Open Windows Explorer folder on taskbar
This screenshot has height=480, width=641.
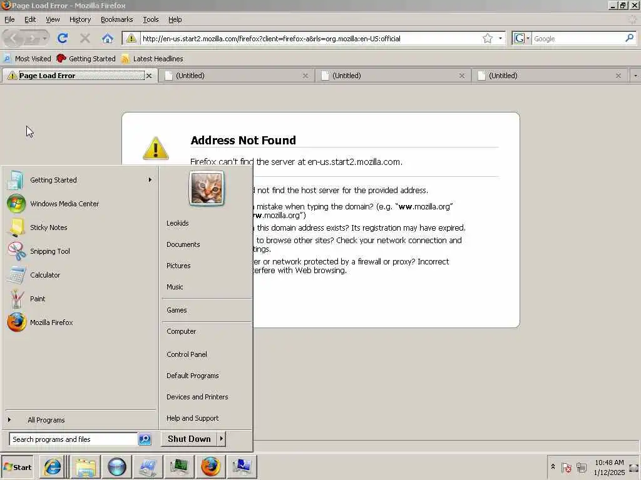click(85, 466)
